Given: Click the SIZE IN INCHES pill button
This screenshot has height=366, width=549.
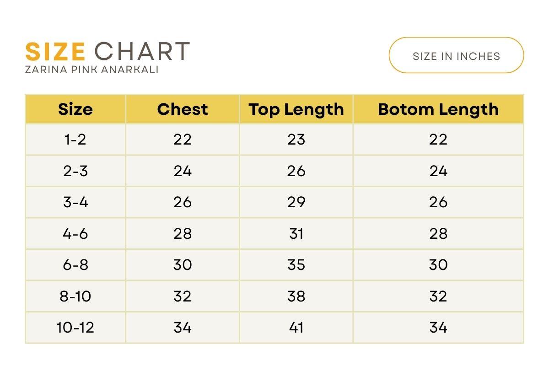Looking at the screenshot, I should tap(456, 56).
